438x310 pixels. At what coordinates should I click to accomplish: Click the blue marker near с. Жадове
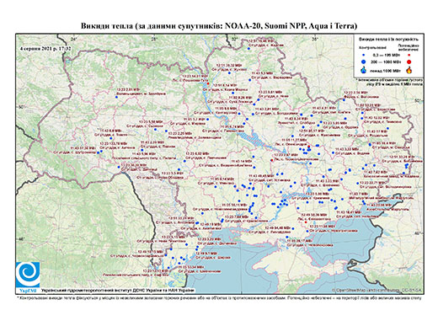(x=248, y=49)
